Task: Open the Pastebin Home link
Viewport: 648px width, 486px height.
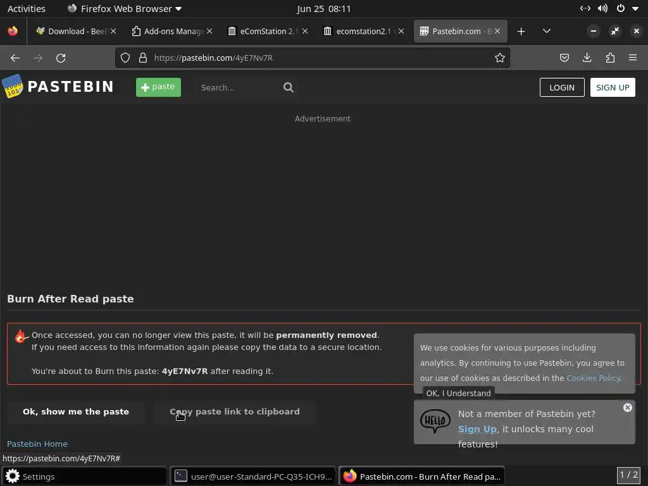Action: (x=37, y=444)
